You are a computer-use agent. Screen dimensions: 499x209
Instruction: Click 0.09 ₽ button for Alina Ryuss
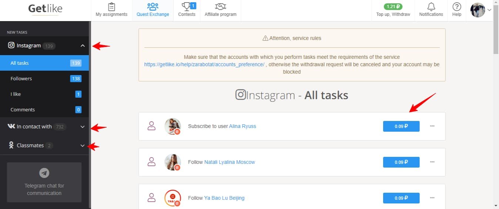pos(401,126)
